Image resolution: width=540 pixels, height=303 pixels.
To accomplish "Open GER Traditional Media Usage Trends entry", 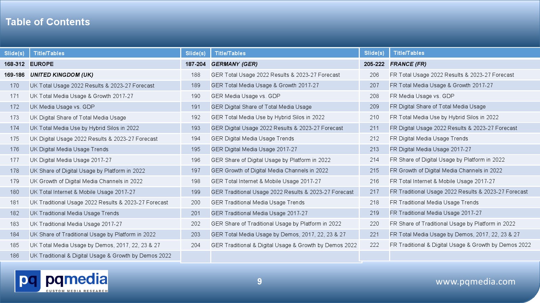I will tap(258, 202).
